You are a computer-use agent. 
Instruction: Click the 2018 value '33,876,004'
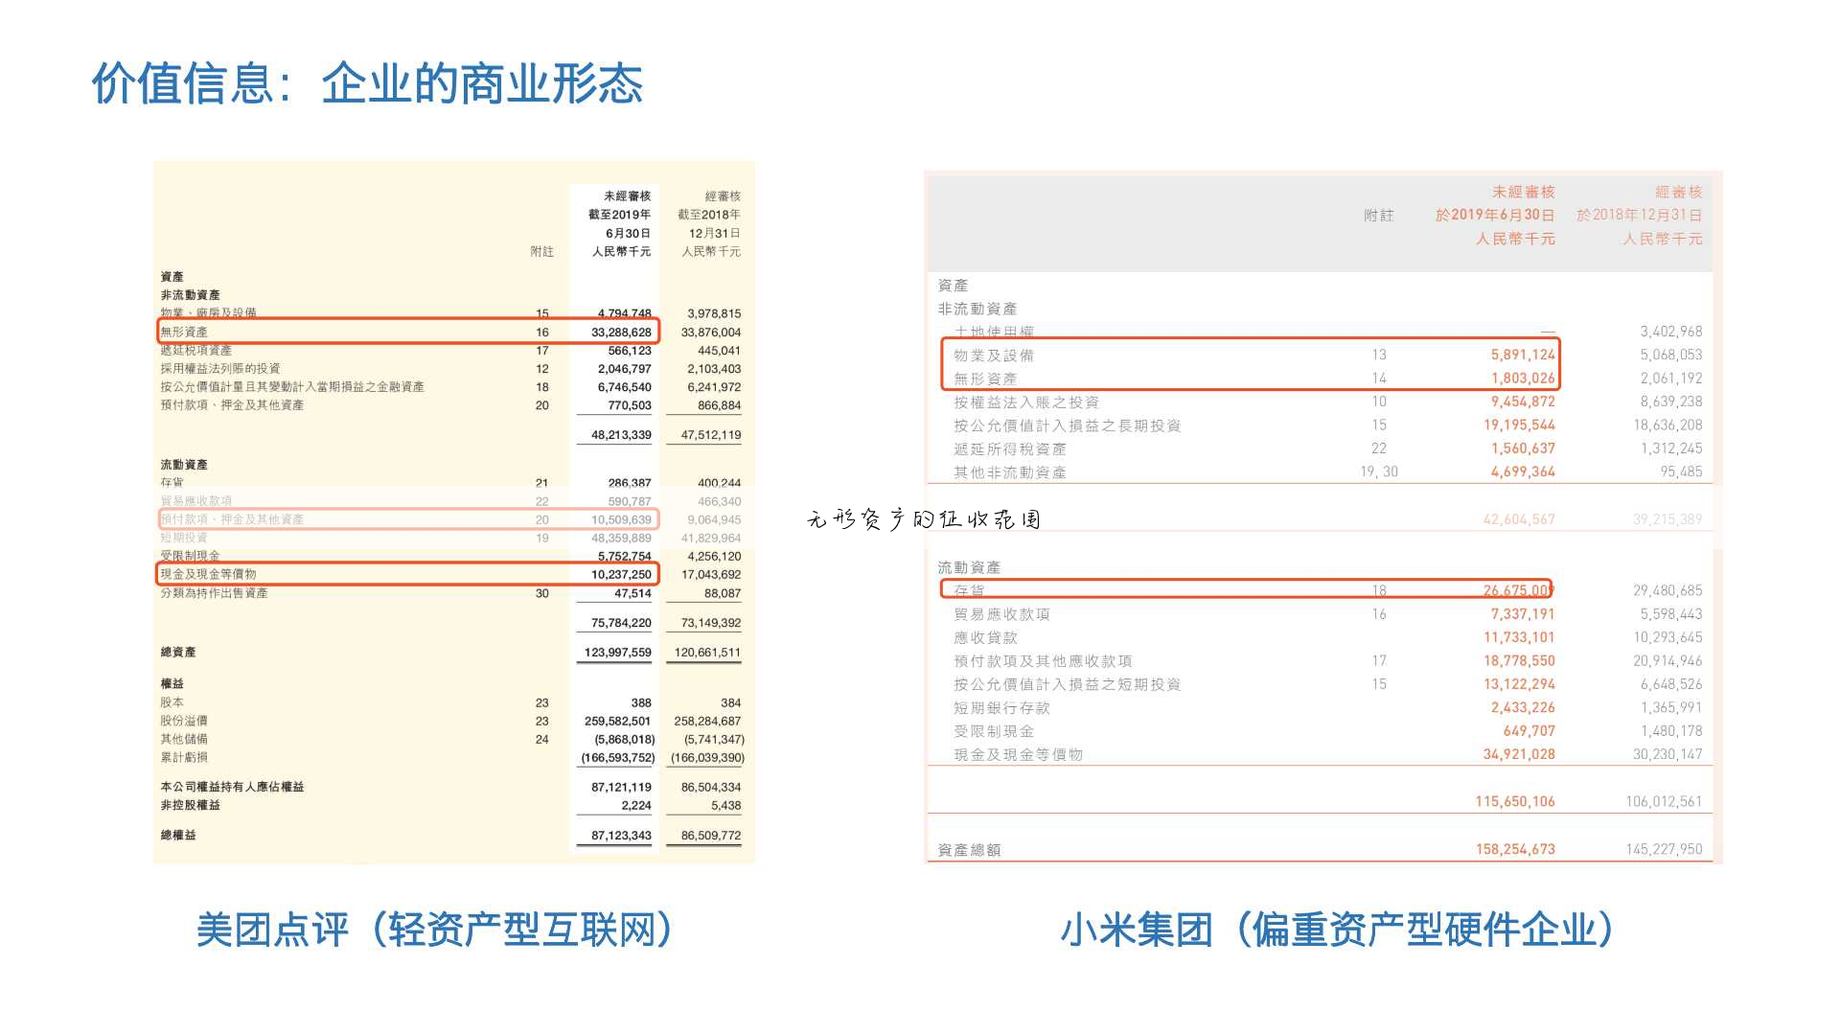coord(710,333)
